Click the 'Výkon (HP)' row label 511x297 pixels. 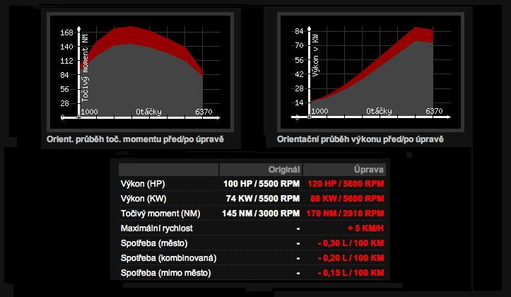click(143, 184)
